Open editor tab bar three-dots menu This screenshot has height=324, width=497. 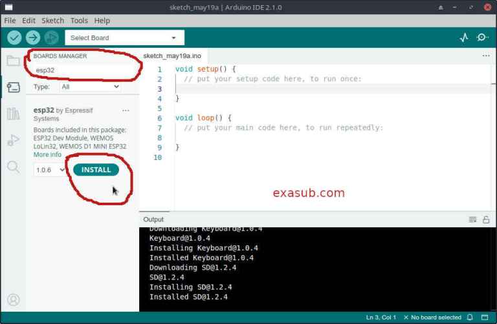pos(486,56)
